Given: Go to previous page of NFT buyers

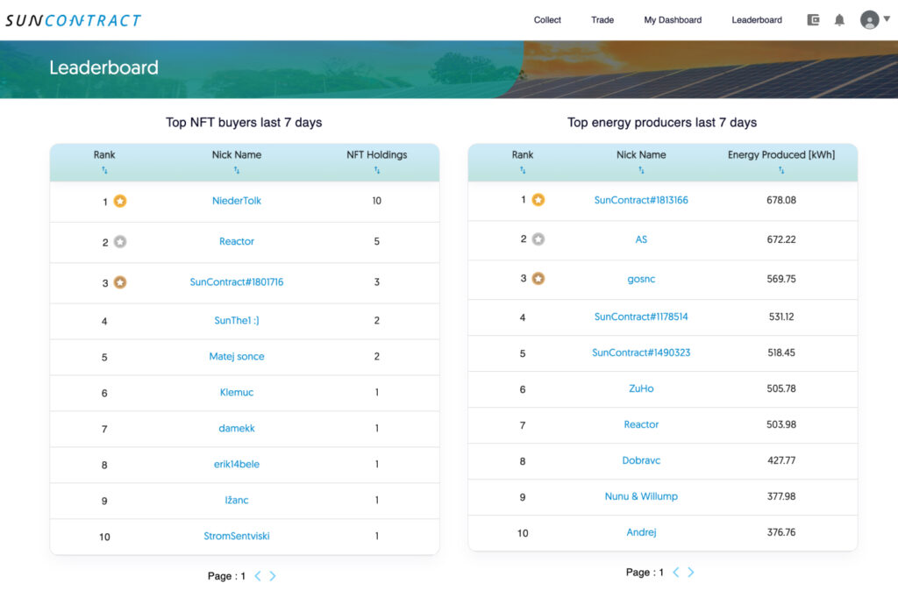Looking at the screenshot, I should point(258,576).
